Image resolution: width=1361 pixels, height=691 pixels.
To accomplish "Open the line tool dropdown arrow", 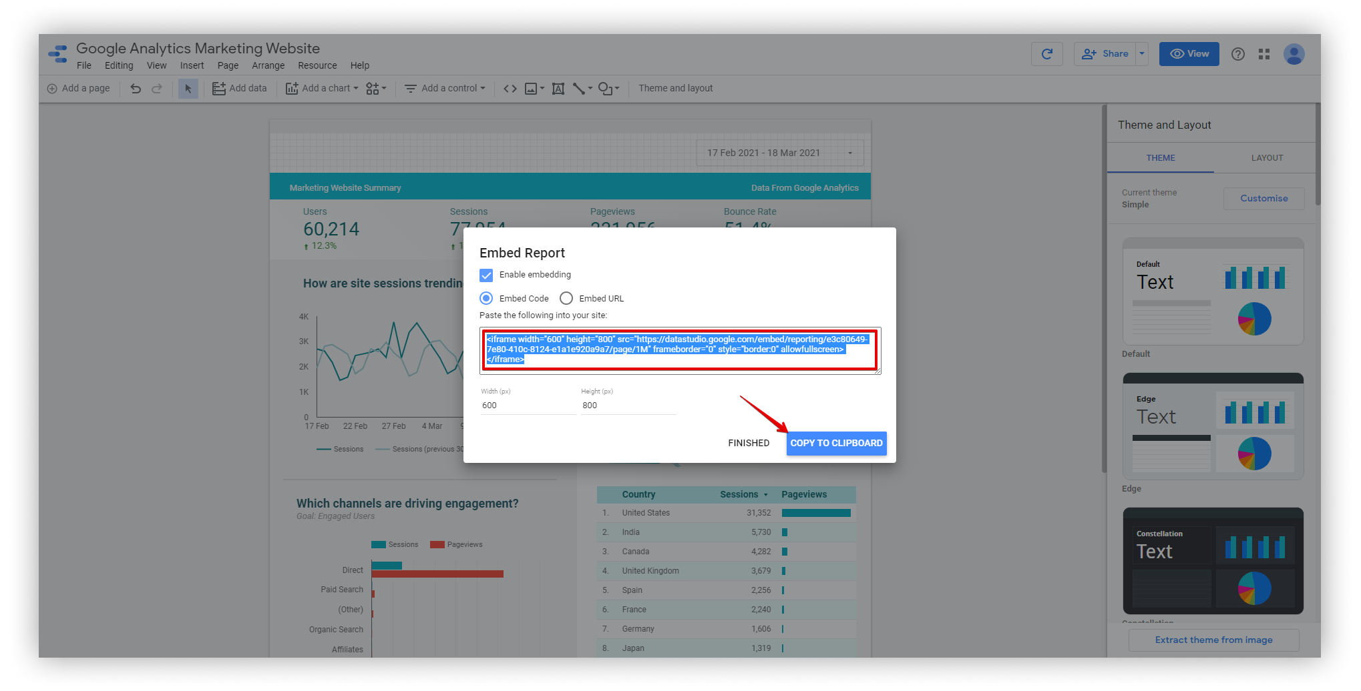I will 590,88.
